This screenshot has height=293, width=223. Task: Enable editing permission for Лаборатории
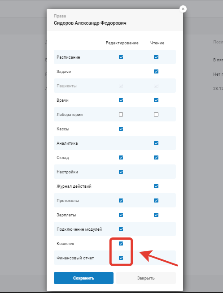(x=121, y=115)
